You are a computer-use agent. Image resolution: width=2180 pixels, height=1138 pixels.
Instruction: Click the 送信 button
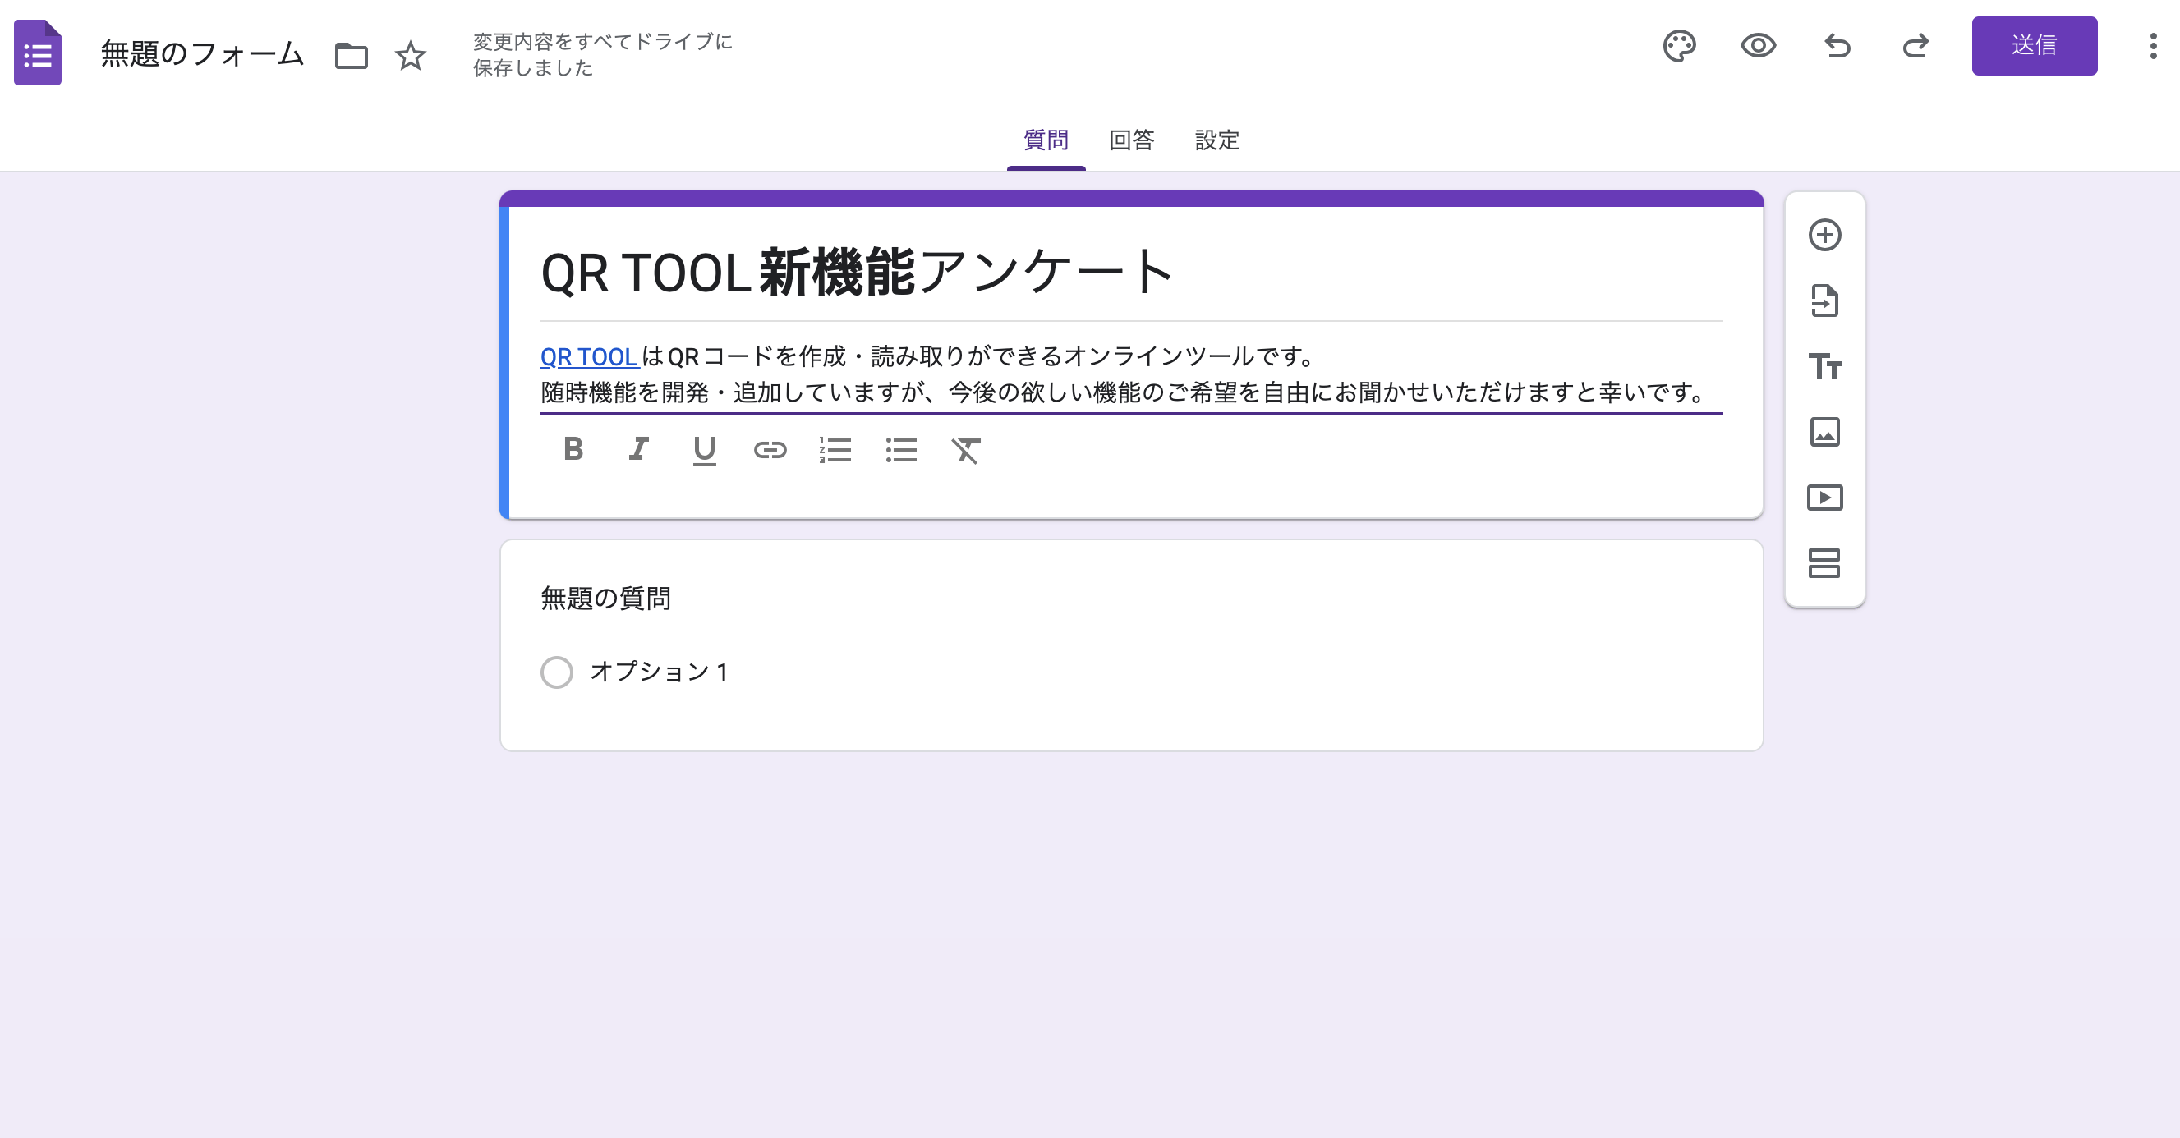[x=2035, y=47]
